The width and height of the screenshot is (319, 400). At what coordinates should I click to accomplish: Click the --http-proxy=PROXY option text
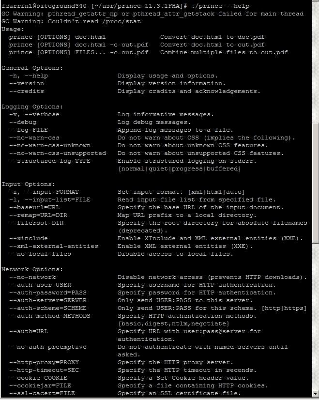(x=44, y=362)
